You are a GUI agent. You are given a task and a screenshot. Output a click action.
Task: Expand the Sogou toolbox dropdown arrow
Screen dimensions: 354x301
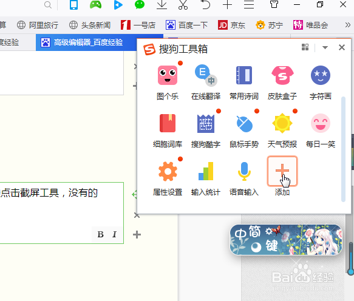click(x=325, y=47)
